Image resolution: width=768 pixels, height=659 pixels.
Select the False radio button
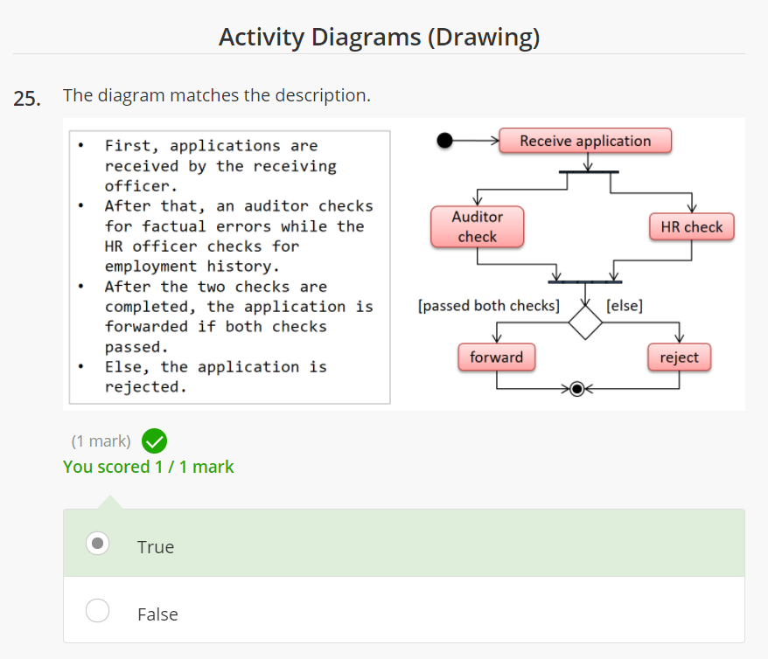coord(97,611)
